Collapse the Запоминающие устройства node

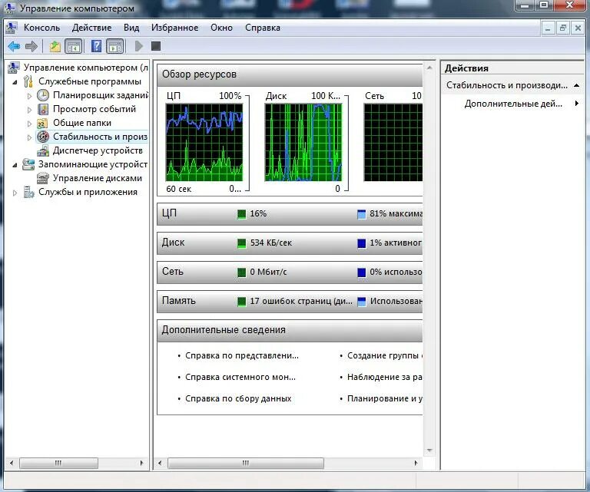click(x=15, y=165)
